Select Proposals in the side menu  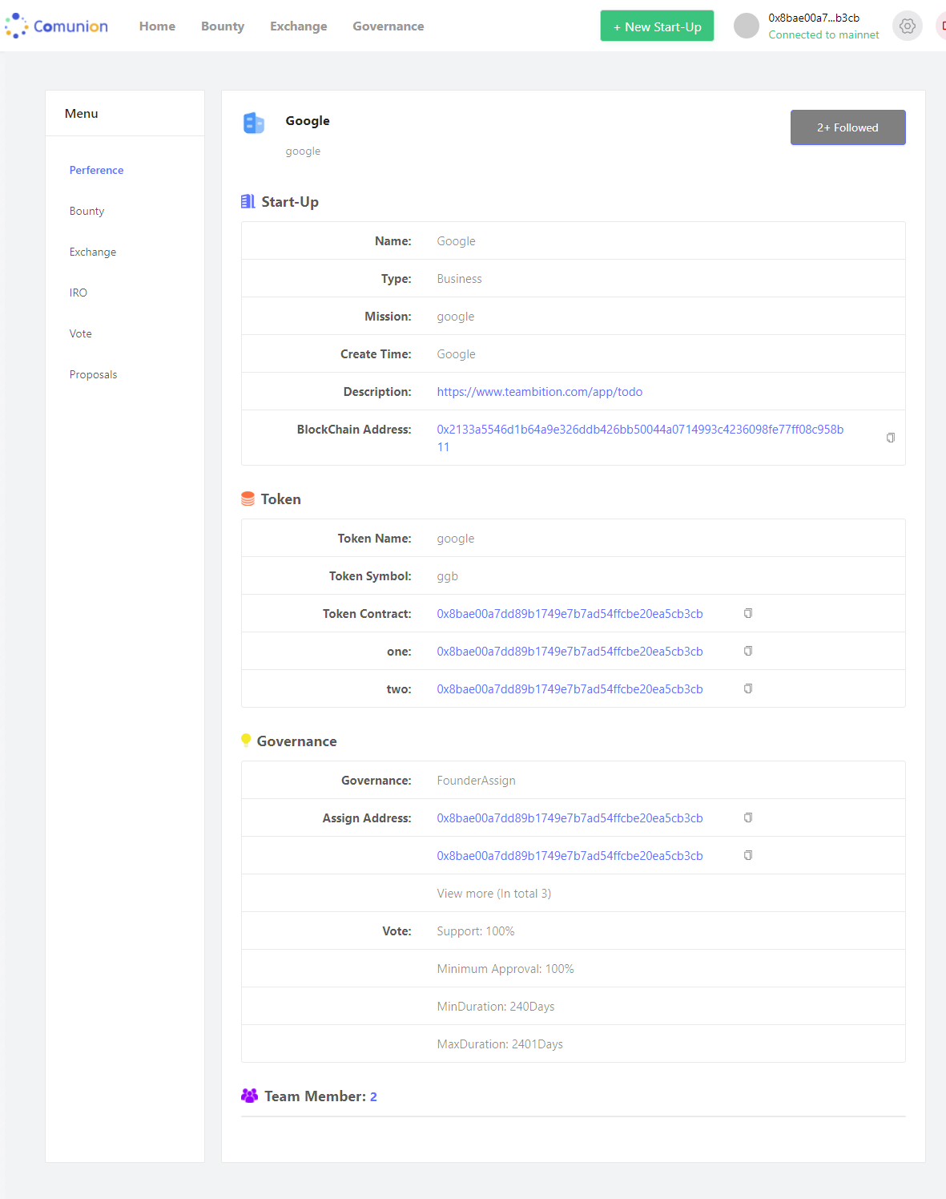[93, 374]
